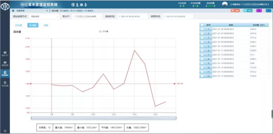Viewport: 273px width, 134px height.
Task: Switch to the 饼图 chart tab
Action: pyautogui.click(x=46, y=25)
